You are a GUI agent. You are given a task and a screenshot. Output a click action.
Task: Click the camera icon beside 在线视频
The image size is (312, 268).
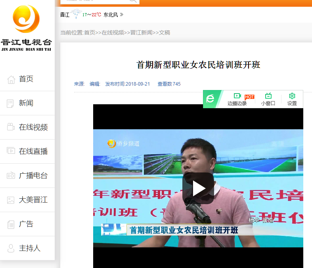tap(11, 127)
